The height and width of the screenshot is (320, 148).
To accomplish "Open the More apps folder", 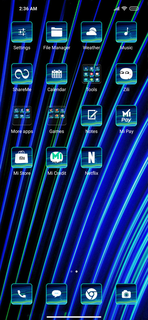I will click(x=22, y=116).
